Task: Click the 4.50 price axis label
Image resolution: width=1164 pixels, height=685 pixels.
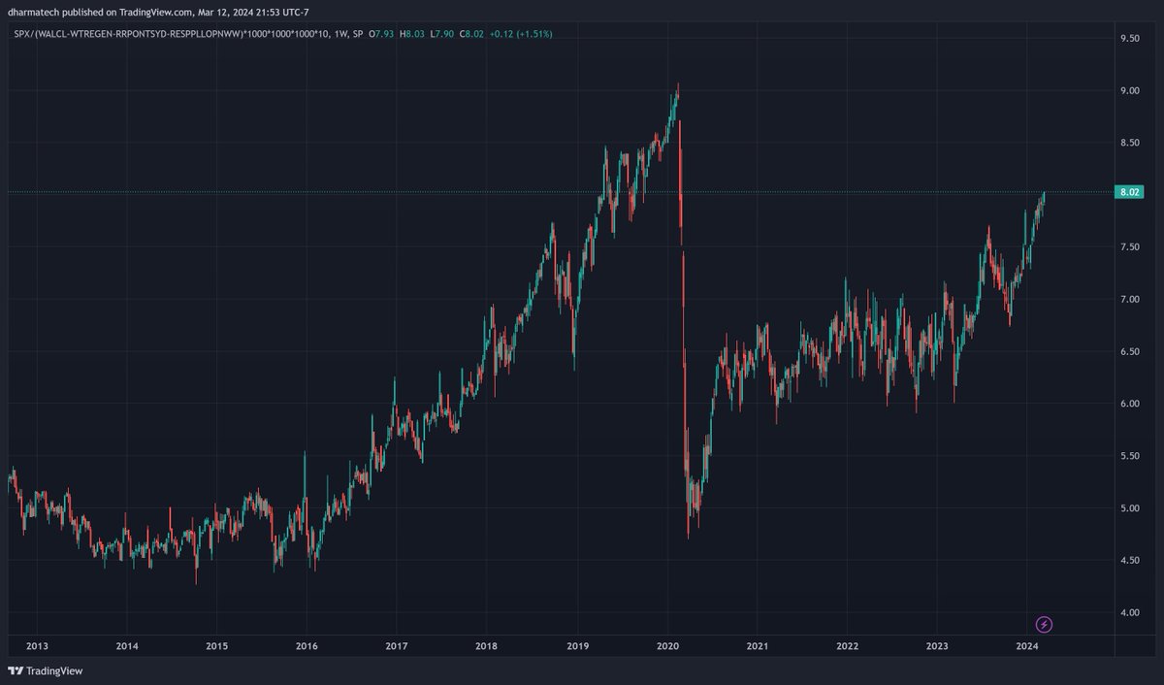Action: pos(1129,560)
